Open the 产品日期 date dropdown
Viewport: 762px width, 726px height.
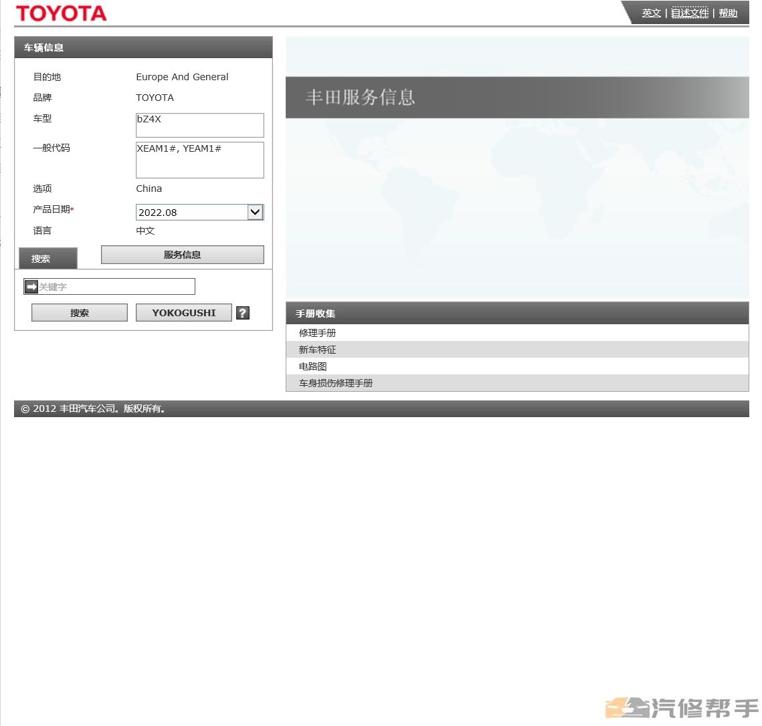[x=255, y=212]
